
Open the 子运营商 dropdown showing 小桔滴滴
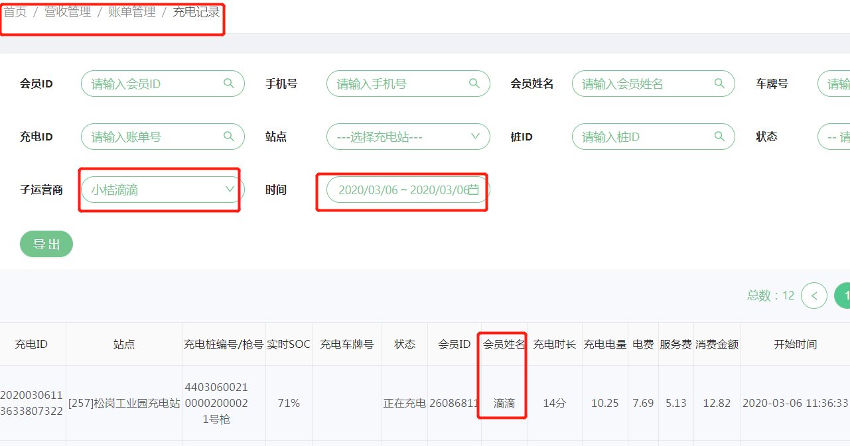[x=163, y=190]
